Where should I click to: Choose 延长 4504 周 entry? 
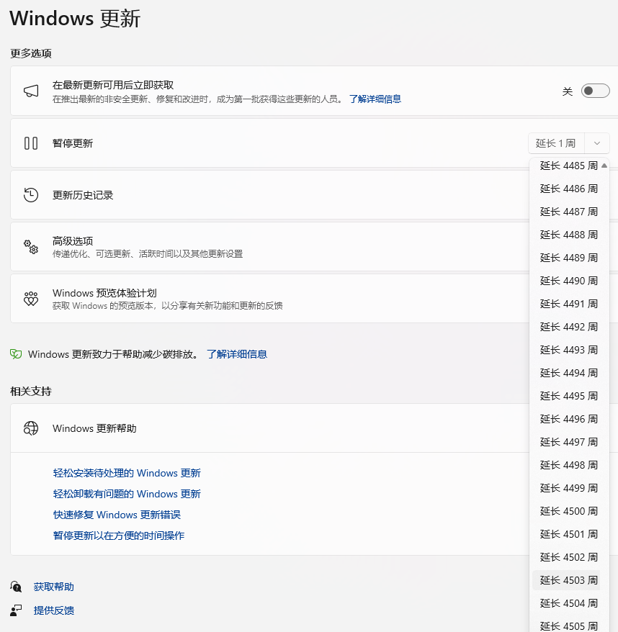(x=566, y=603)
